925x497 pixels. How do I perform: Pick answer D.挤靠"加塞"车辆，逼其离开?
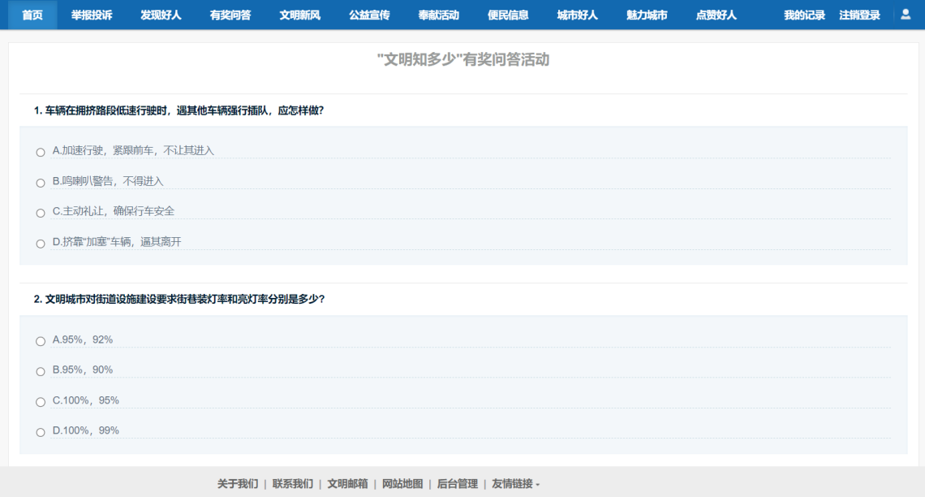pos(40,242)
